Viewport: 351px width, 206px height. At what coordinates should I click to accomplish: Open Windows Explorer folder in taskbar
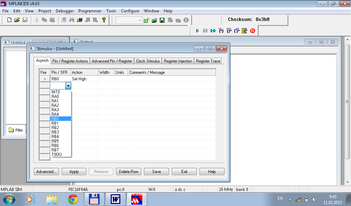point(52,199)
